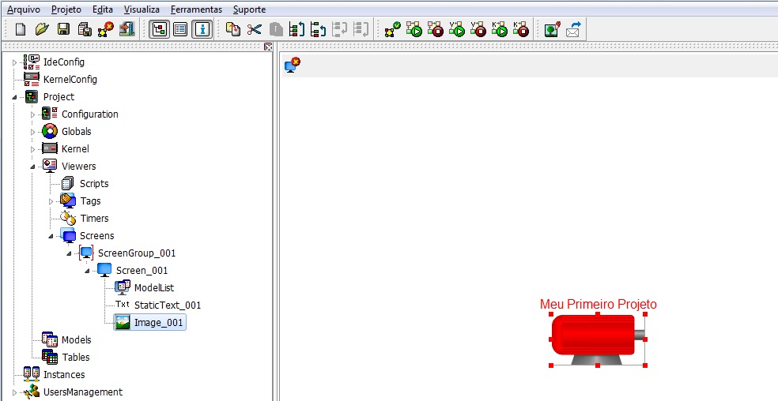Select the Timers tree item
Image resolution: width=778 pixels, height=401 pixels.
pos(94,218)
